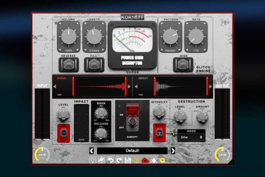Click the Length knob
The image size is (265, 177).
click(x=94, y=37)
